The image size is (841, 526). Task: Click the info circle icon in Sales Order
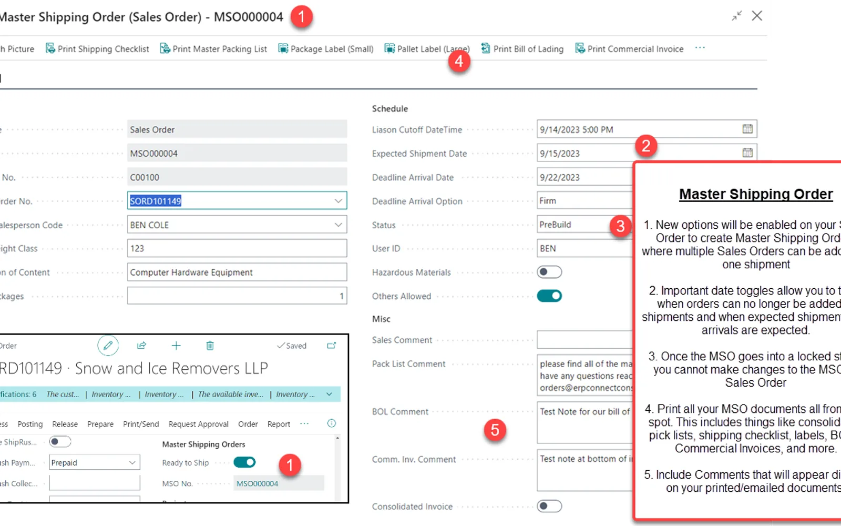(332, 423)
